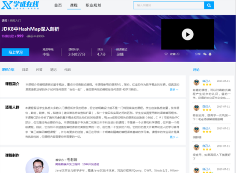
Task: Open the 笔记 tab
Action: (x=53, y=69)
